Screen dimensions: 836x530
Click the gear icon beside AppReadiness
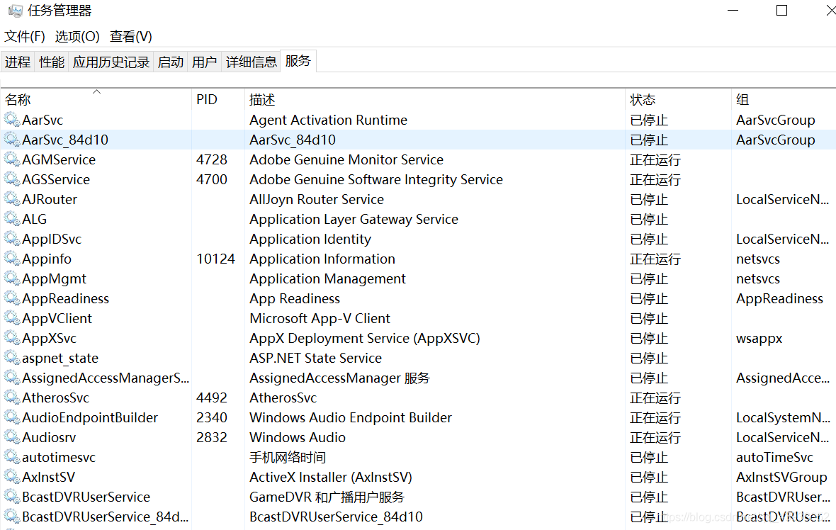click(12, 298)
